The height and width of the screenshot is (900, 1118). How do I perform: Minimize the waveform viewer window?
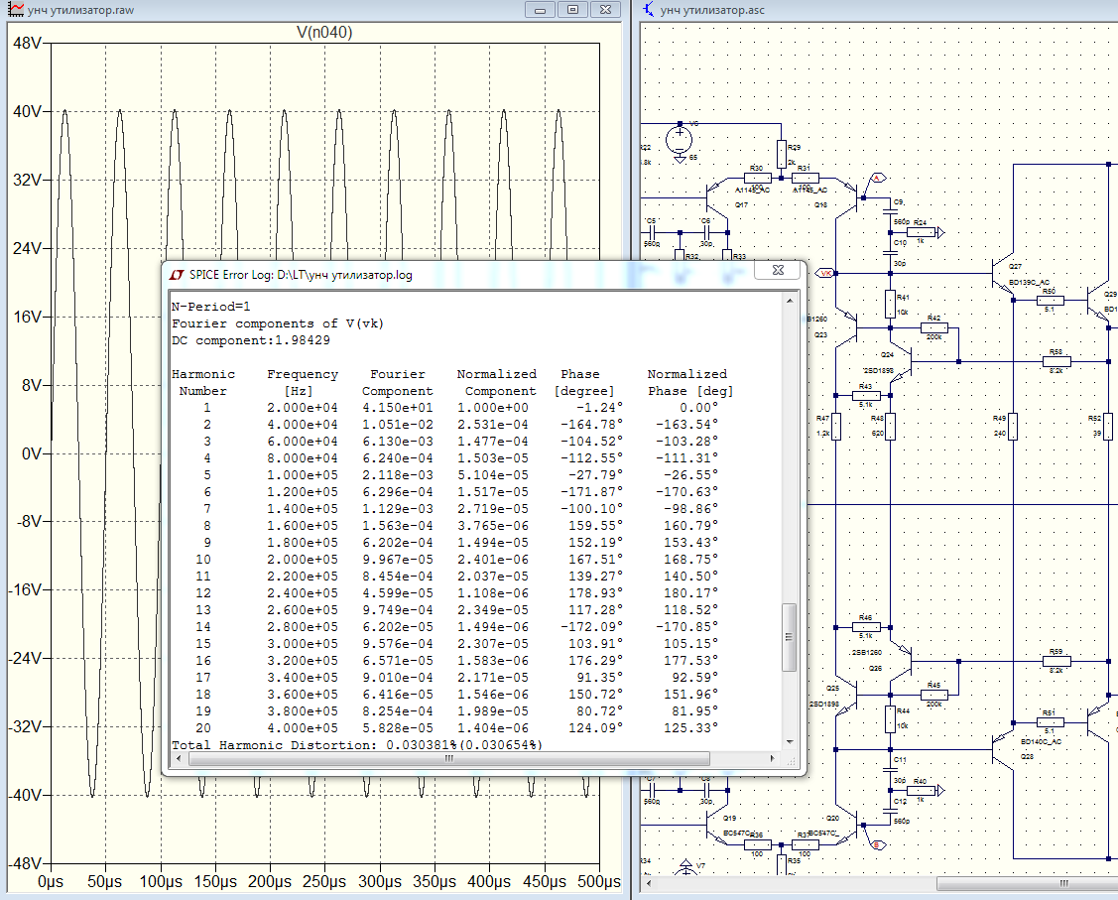tap(541, 9)
